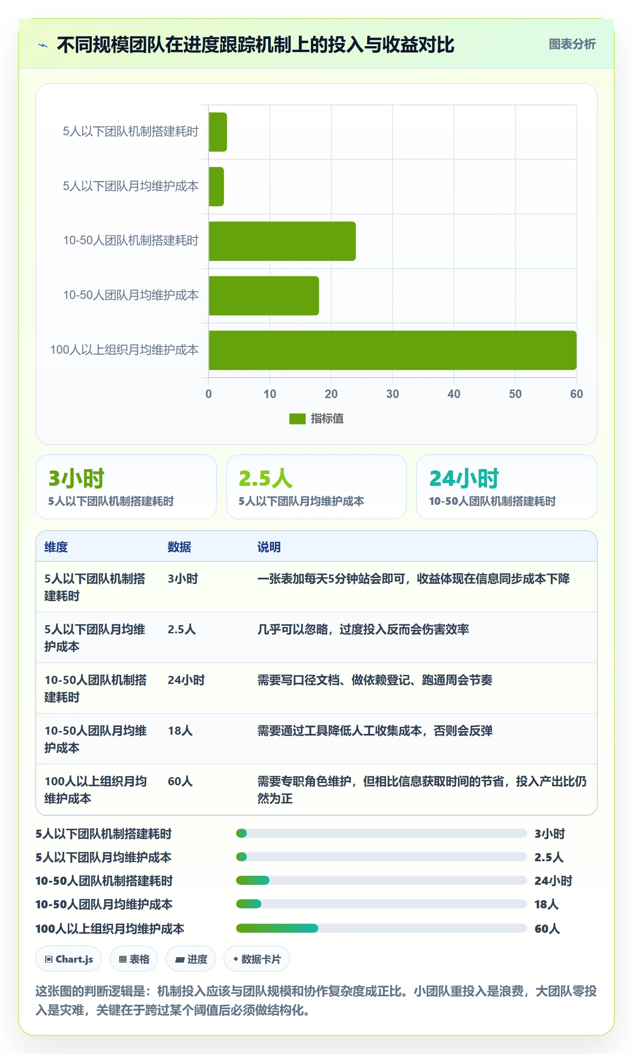Image resolution: width=633 pixels, height=1054 pixels.
Task: Select the 数据卡片 tag chip
Action: point(257,959)
